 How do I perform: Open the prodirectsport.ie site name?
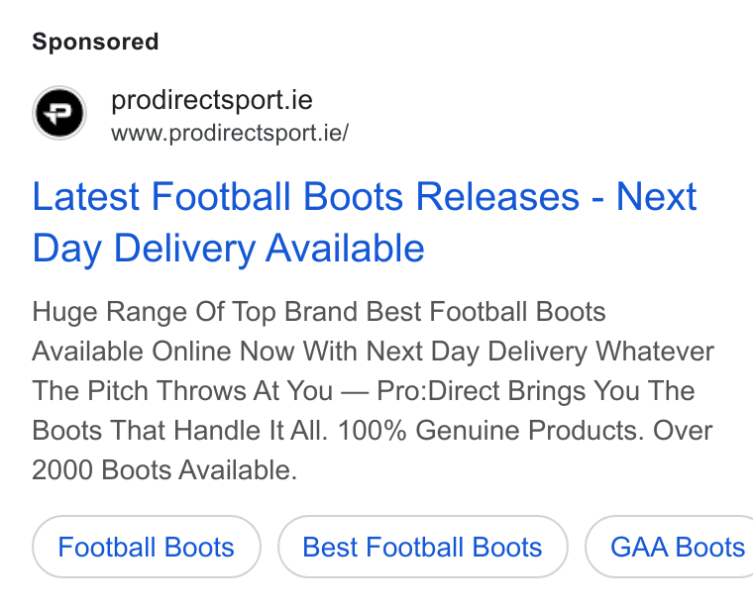212,100
